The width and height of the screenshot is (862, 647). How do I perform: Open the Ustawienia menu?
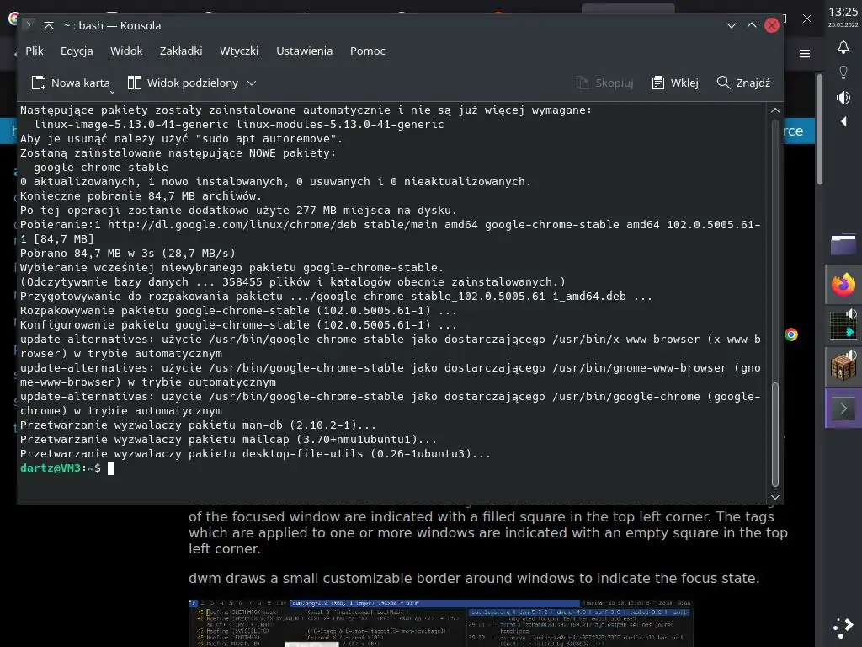(x=305, y=51)
